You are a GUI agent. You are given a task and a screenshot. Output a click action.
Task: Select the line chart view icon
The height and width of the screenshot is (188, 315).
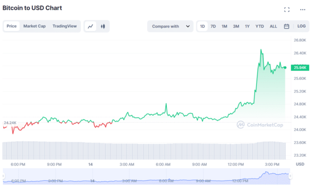coord(91,26)
